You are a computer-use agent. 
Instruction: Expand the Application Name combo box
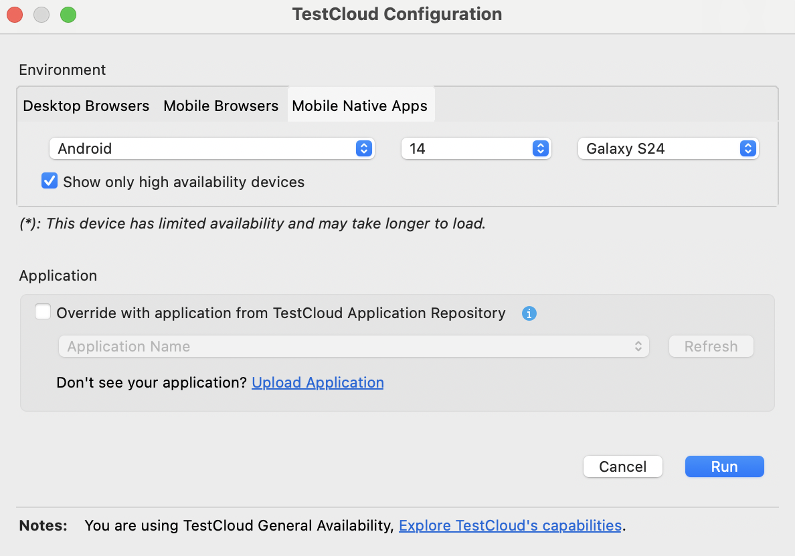(x=353, y=346)
